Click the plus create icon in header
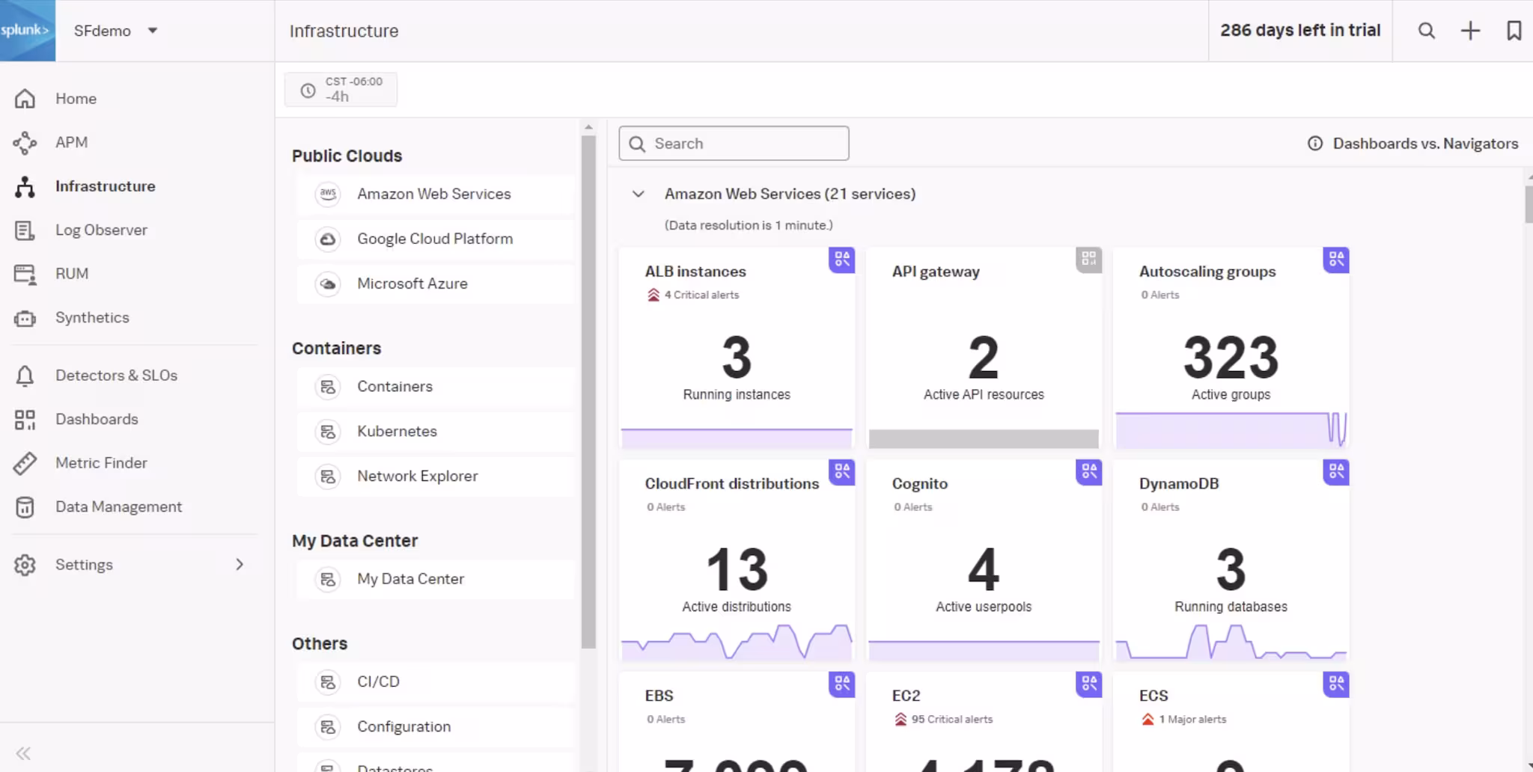The height and width of the screenshot is (772, 1533). (x=1470, y=31)
